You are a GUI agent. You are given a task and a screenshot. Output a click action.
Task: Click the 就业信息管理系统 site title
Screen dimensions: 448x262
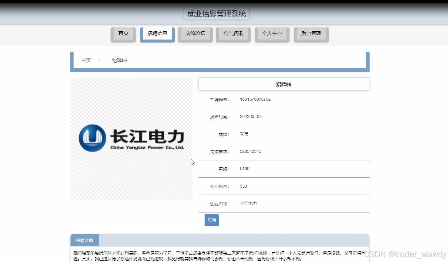click(216, 13)
